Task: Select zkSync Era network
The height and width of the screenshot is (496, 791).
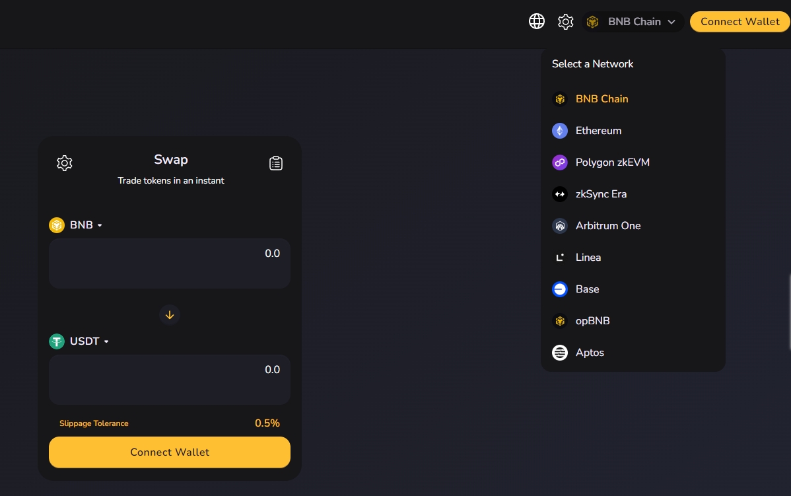Action: [x=601, y=194]
